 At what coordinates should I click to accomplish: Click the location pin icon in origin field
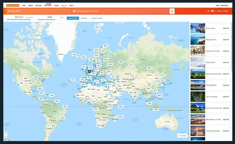click(9, 11)
